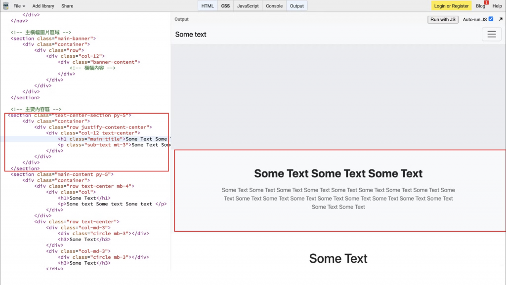
Task: Open Add library menu
Action: [x=43, y=6]
